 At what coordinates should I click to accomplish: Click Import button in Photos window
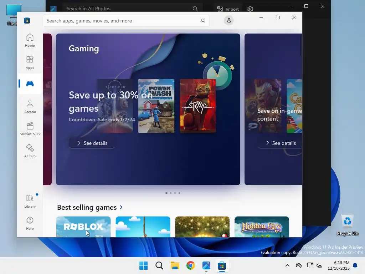click(228, 9)
